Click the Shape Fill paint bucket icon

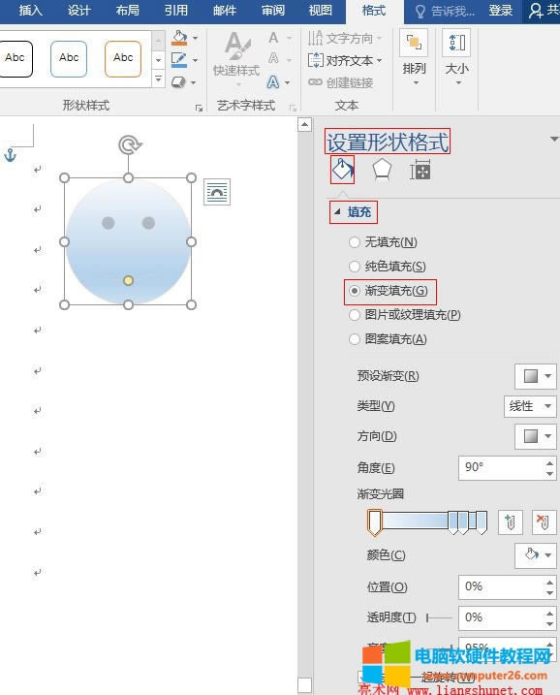coord(179,38)
